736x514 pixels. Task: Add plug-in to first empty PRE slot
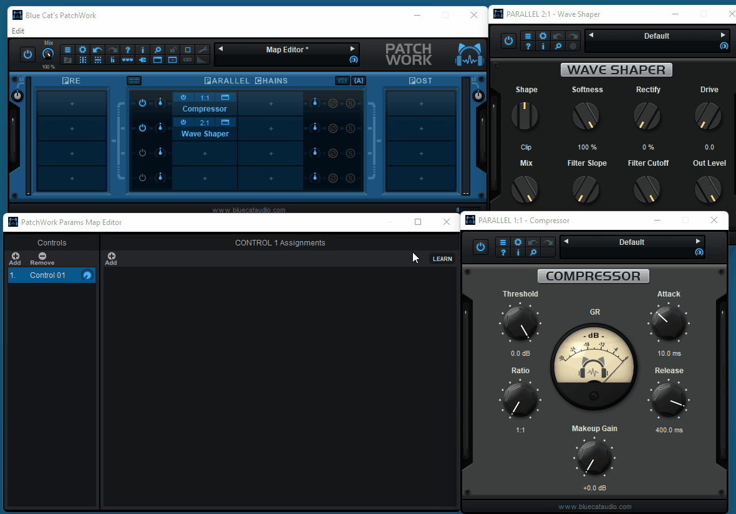[x=72, y=103]
